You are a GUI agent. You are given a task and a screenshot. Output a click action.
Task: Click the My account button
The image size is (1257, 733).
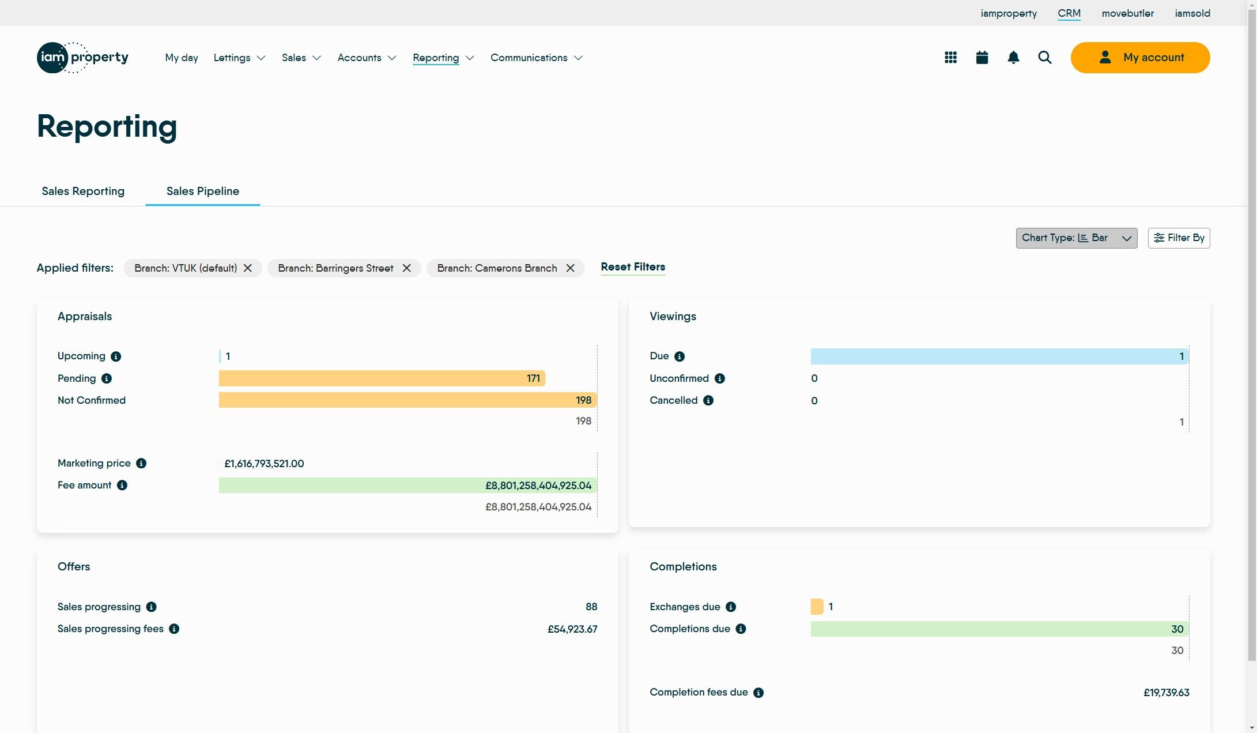[1140, 58]
